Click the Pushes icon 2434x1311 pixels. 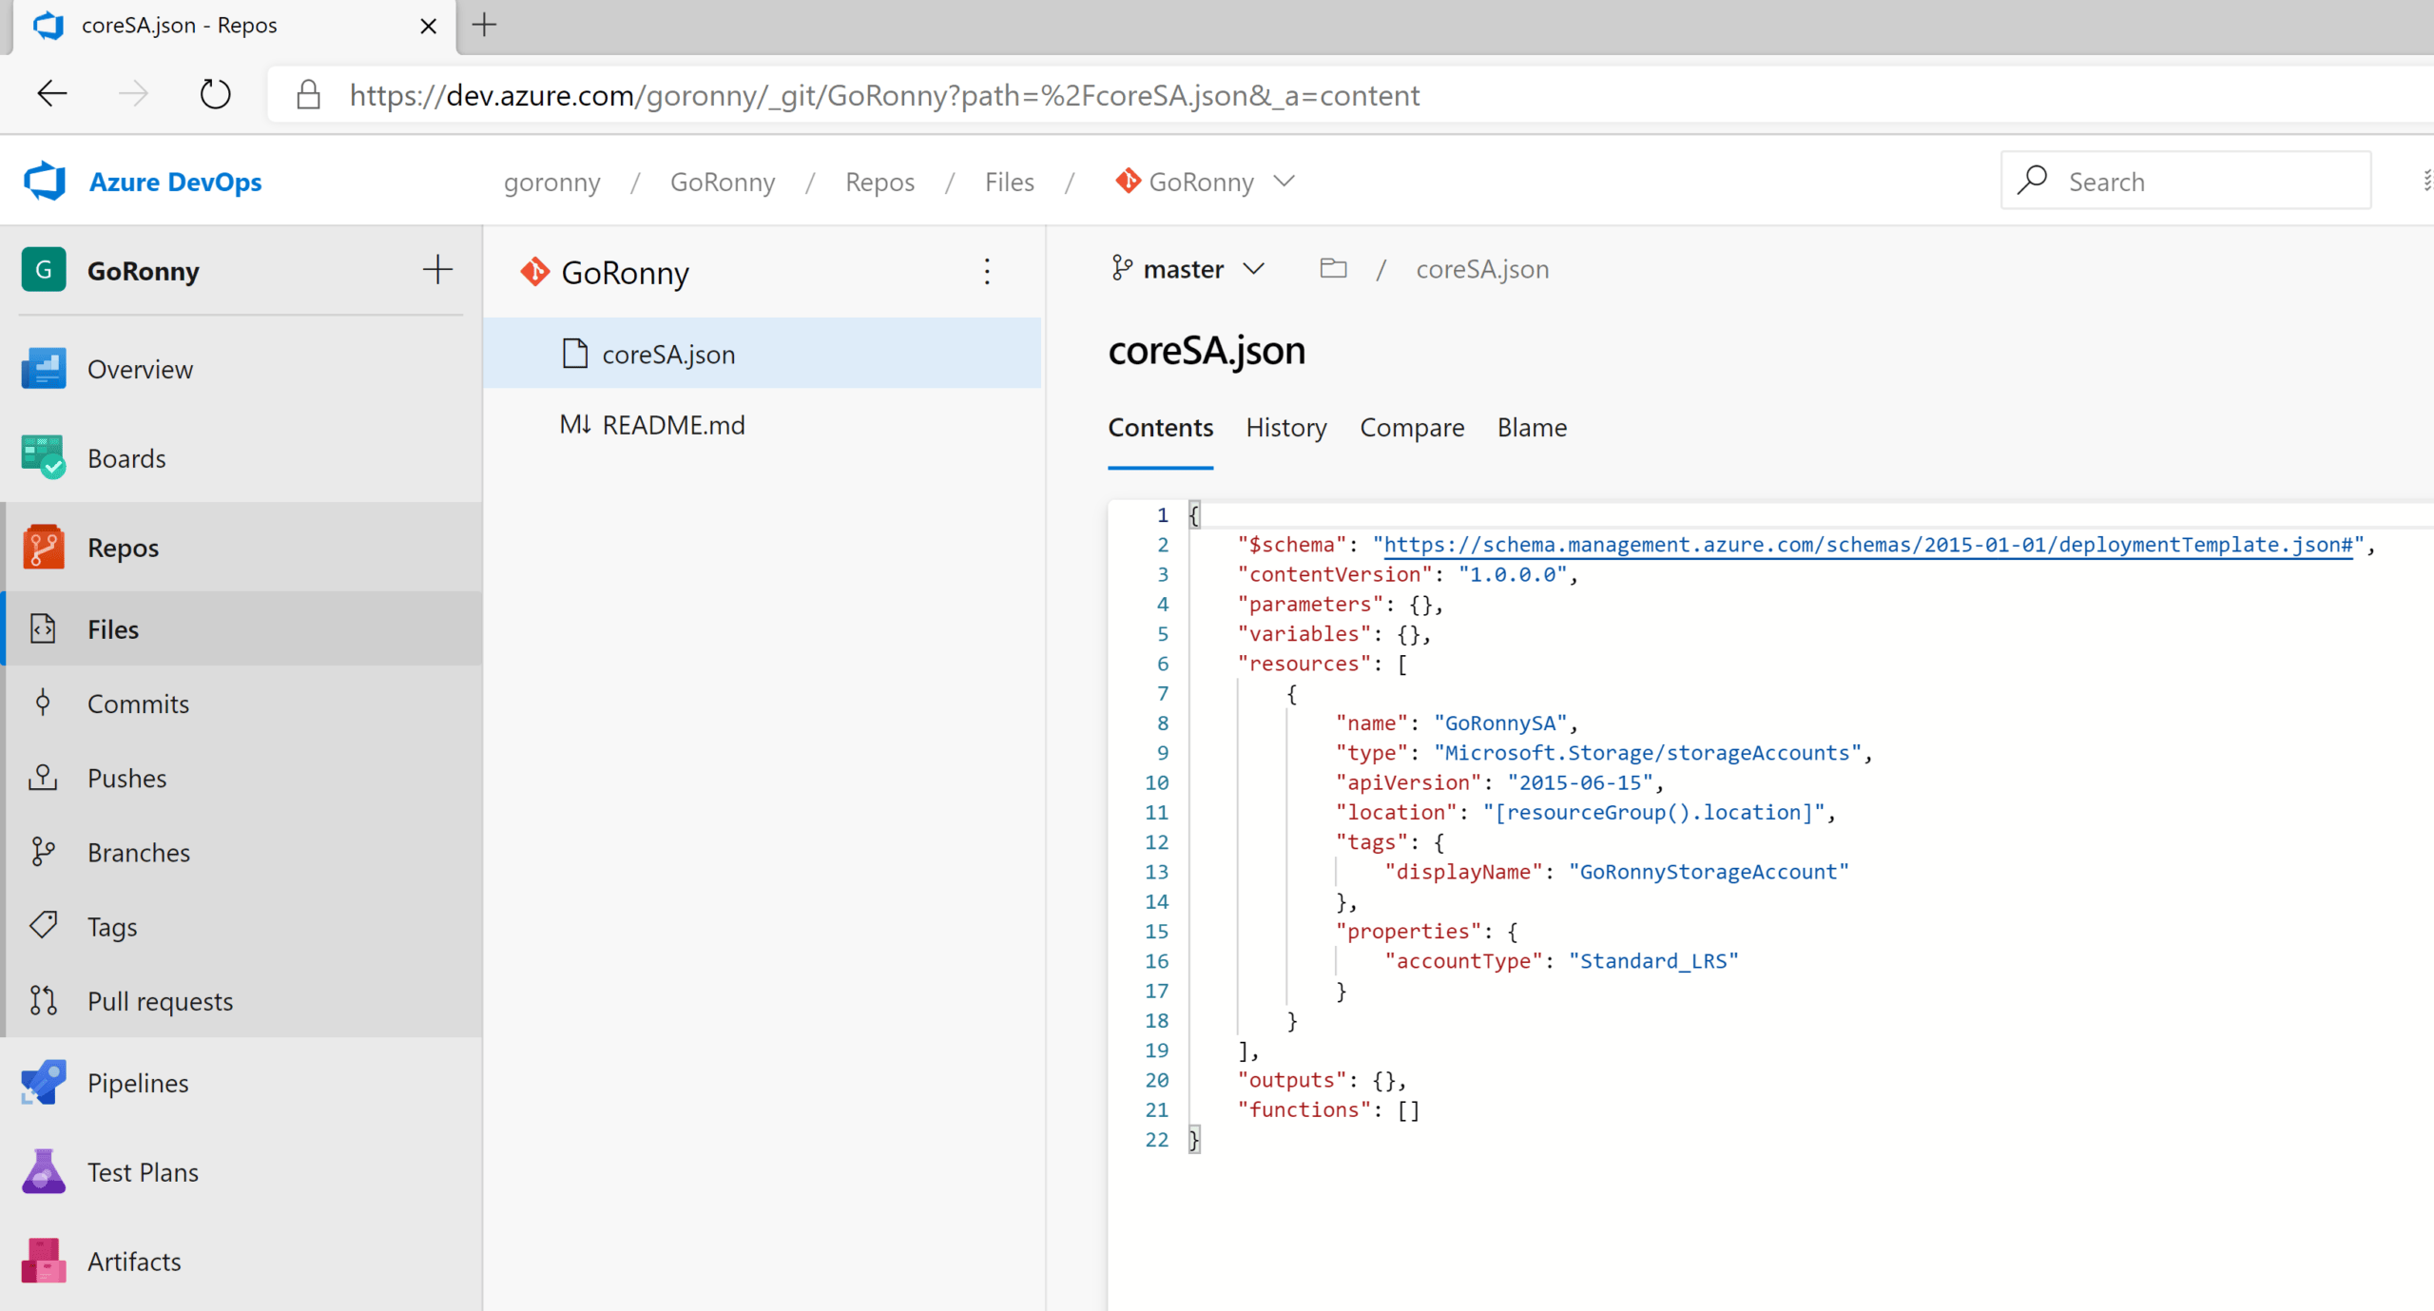coord(43,778)
